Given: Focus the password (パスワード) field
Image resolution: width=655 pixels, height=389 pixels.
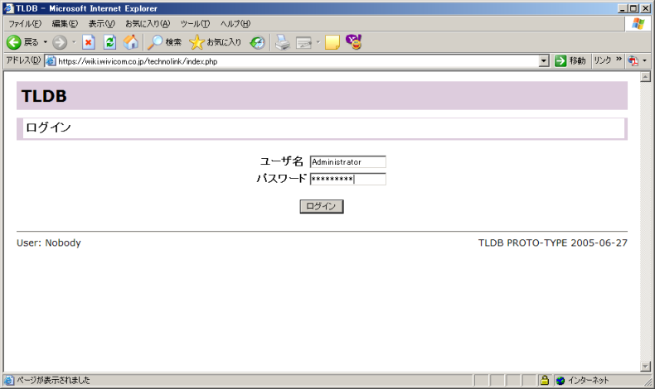Looking at the screenshot, I should (347, 179).
